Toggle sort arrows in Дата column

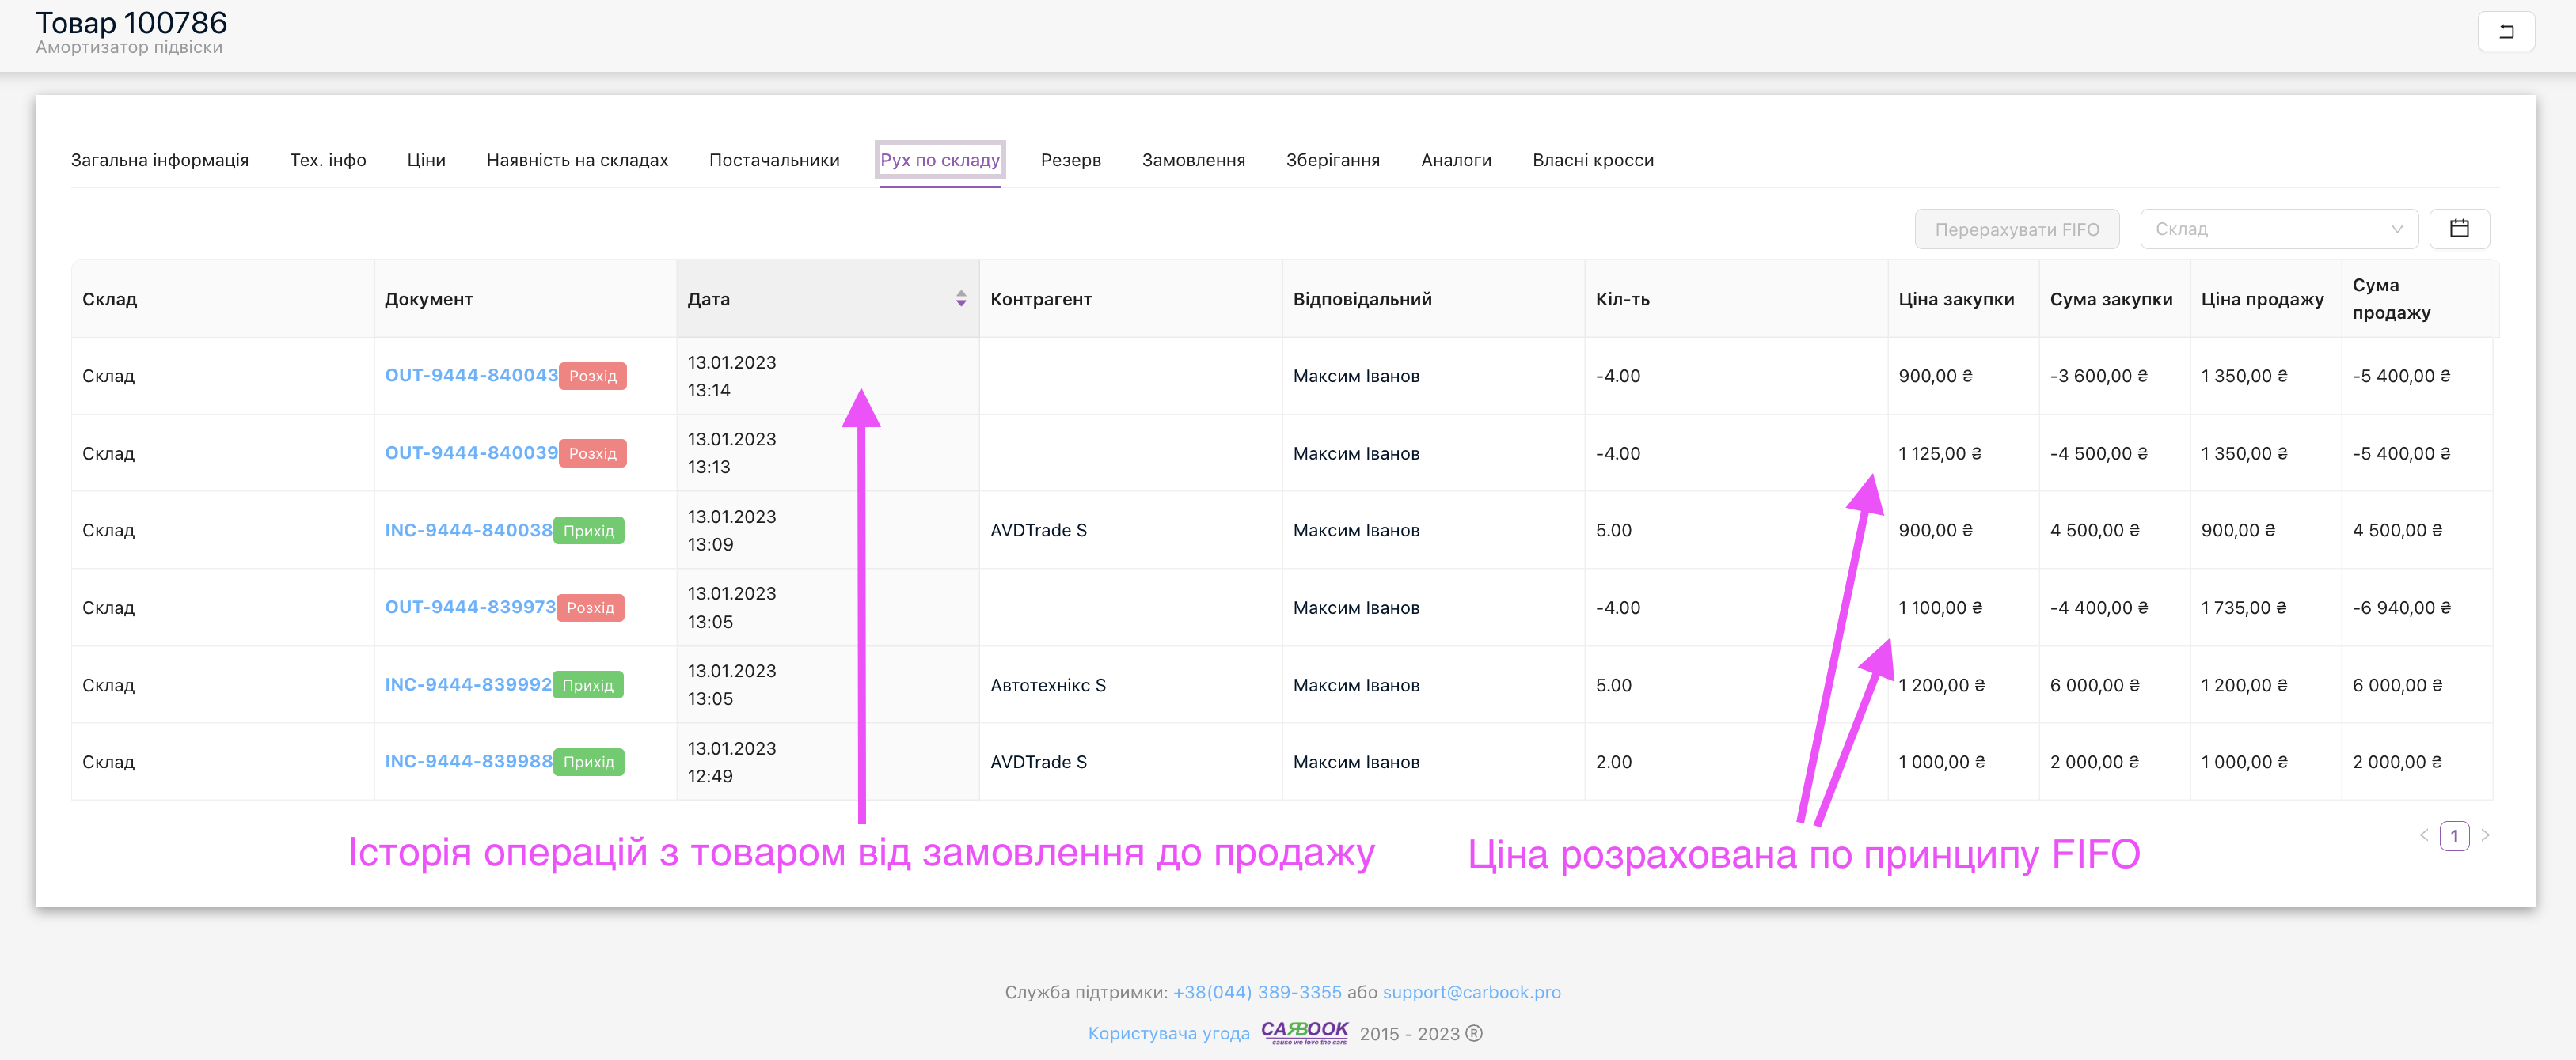tap(960, 299)
